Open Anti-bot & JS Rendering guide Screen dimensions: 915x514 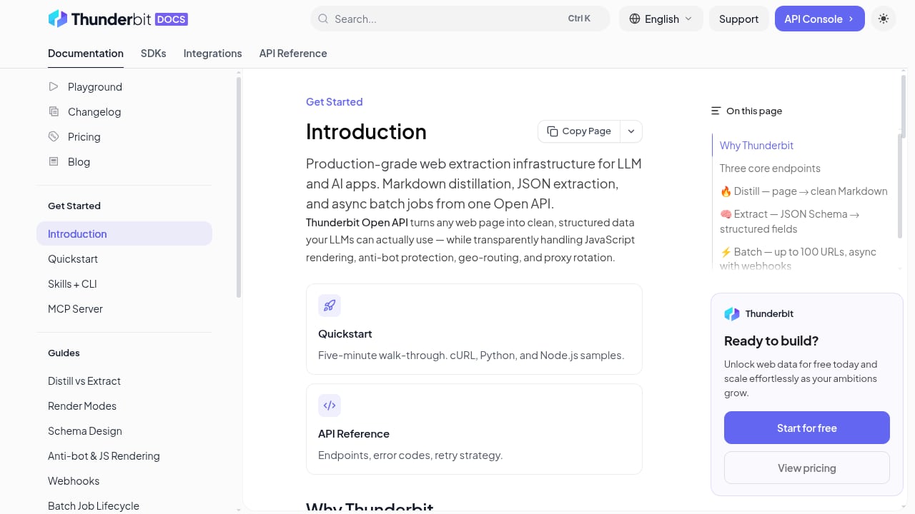[x=124, y=455]
